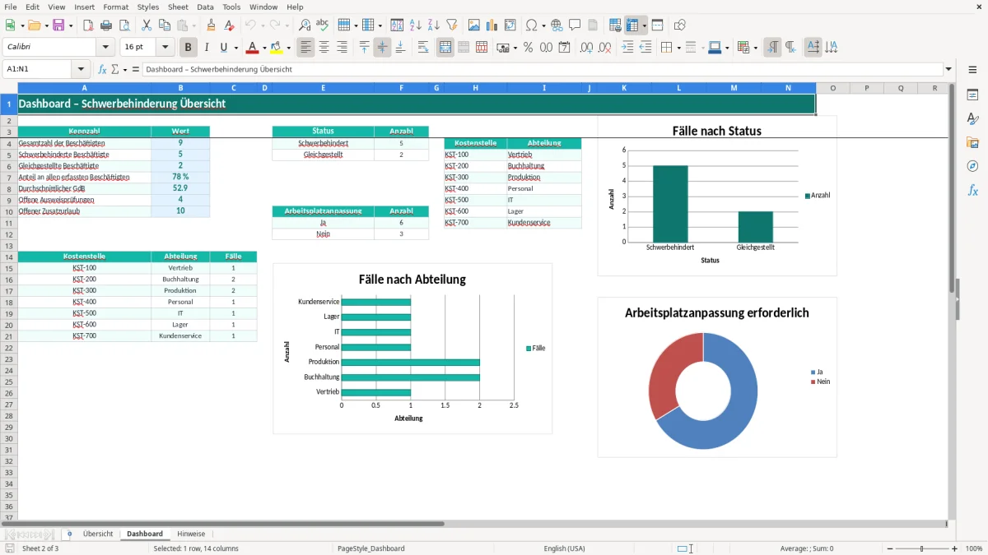Insert an image
The height and width of the screenshot is (555, 988).
pos(474,25)
